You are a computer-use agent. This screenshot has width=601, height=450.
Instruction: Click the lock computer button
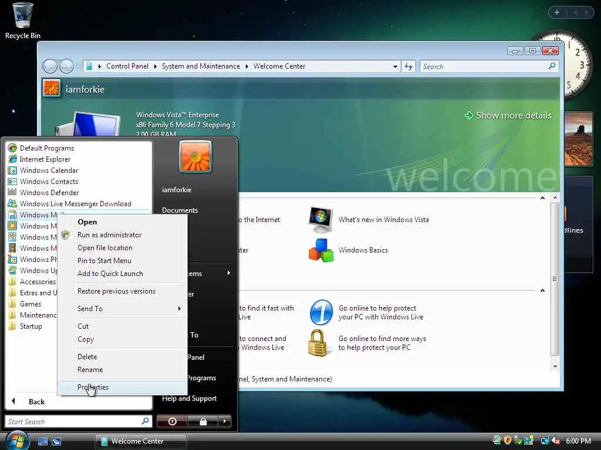coord(202,421)
